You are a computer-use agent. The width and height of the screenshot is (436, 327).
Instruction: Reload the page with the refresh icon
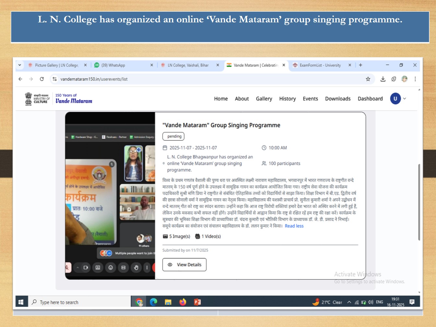point(42,79)
